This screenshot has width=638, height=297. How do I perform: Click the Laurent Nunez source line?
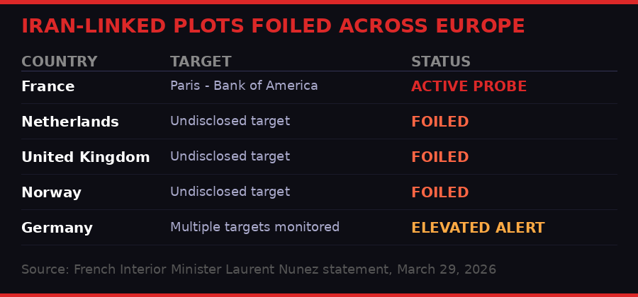pyautogui.click(x=258, y=269)
